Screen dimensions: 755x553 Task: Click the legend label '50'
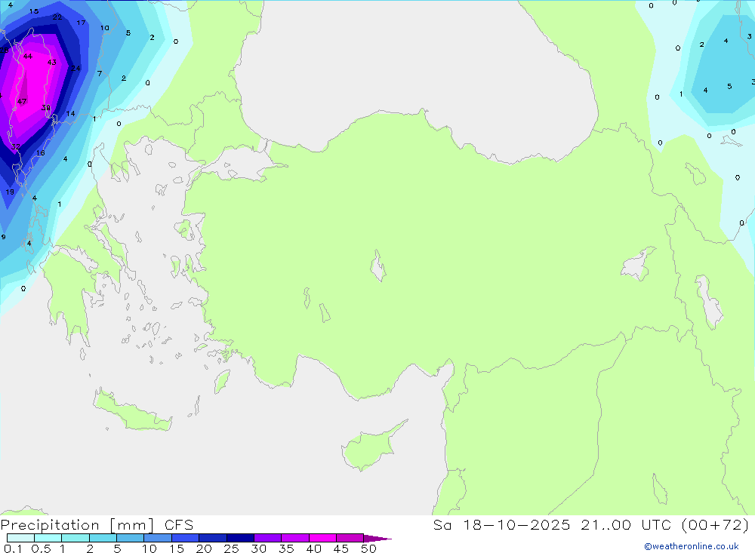[368, 548]
